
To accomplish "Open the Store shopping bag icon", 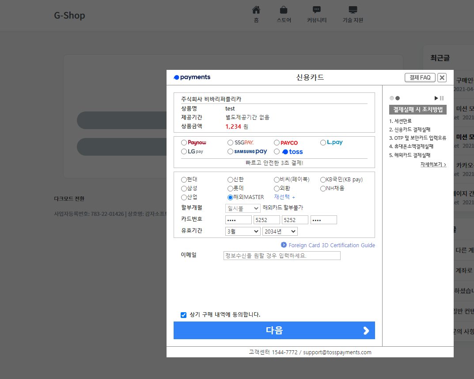I will point(284,10).
